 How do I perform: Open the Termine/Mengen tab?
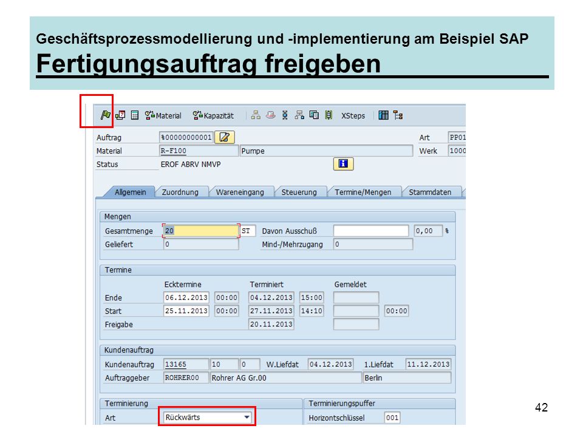pos(363,192)
